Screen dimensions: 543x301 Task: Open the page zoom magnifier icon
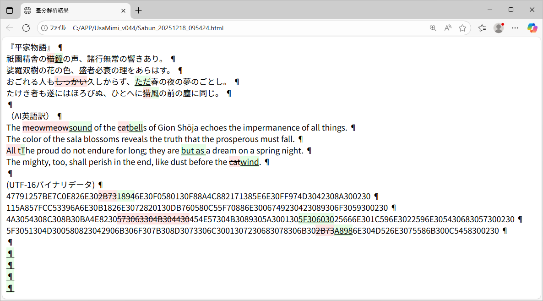click(x=433, y=28)
